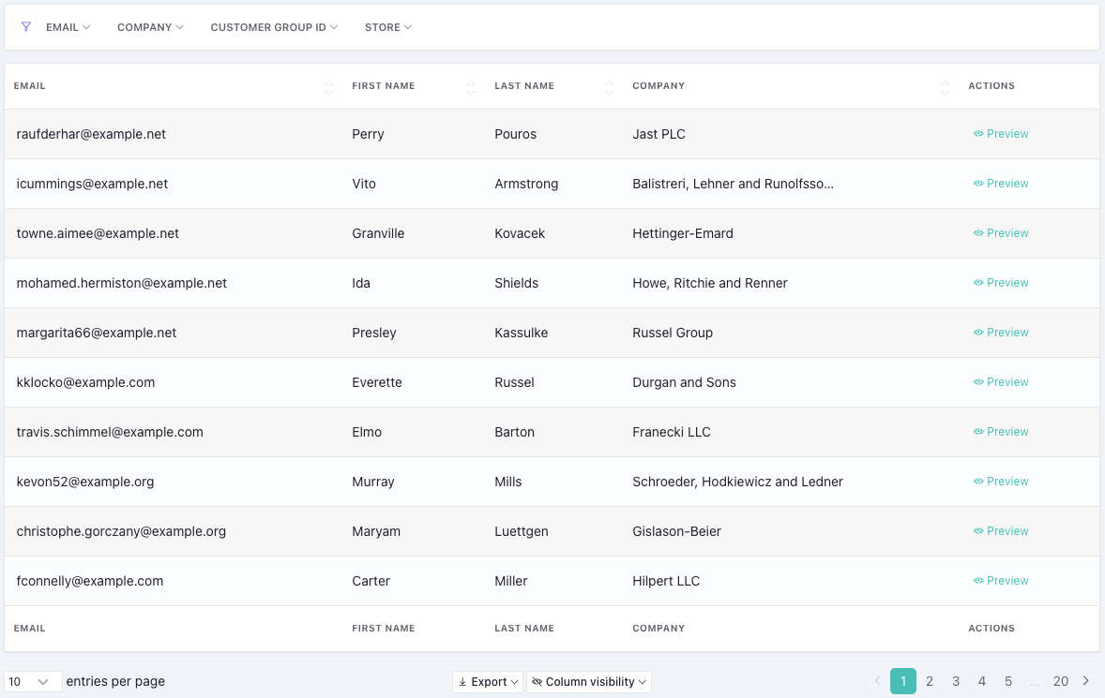Open Preview for Hilpert LLC row
Image resolution: width=1105 pixels, height=698 pixels.
[1001, 581]
